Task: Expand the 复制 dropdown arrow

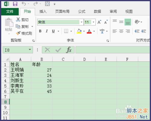Action: [32, 26]
